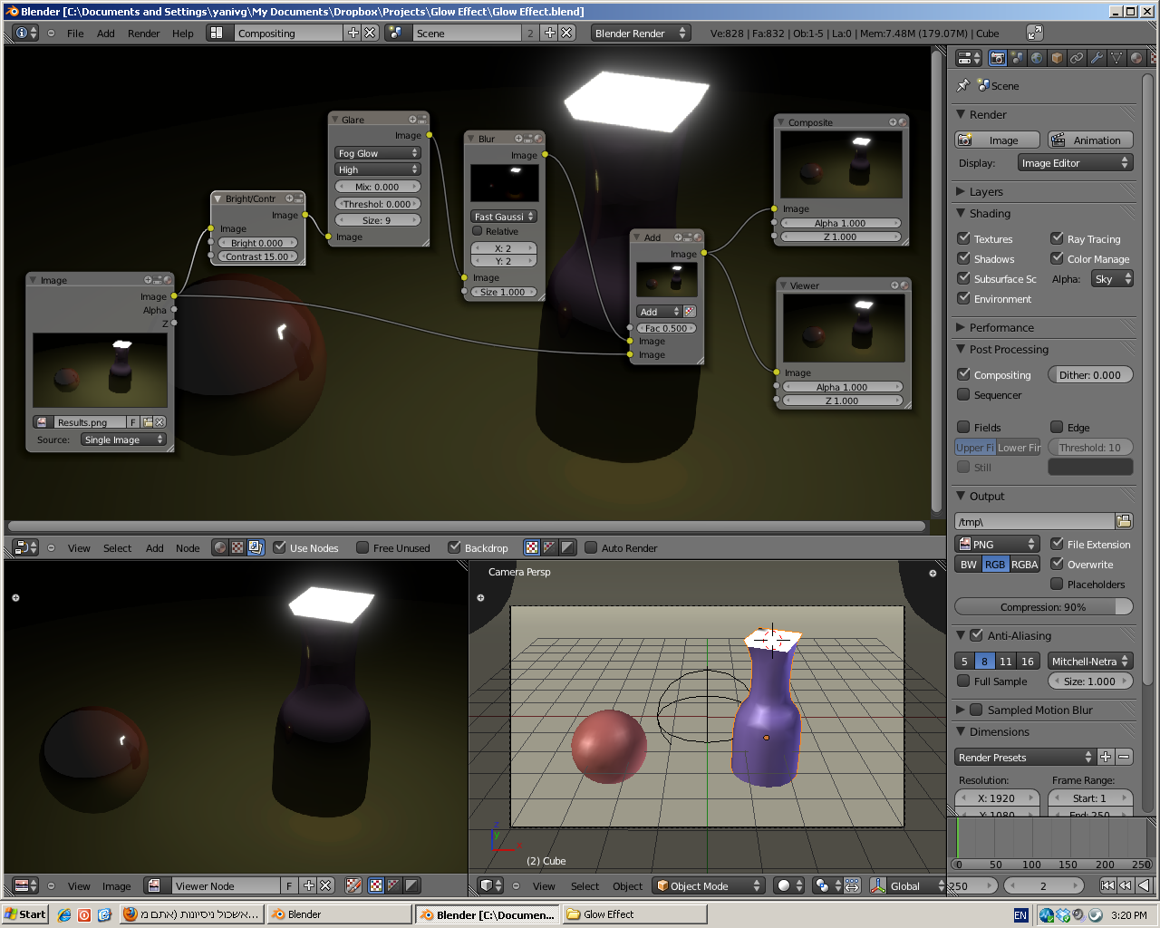Pin the Scene context with pushpin
This screenshot has height=928, width=1160.
(x=962, y=85)
